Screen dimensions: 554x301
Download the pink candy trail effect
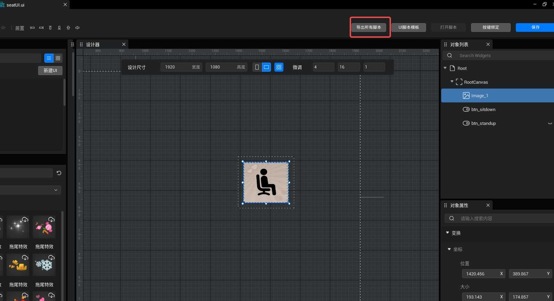[x=51, y=219]
